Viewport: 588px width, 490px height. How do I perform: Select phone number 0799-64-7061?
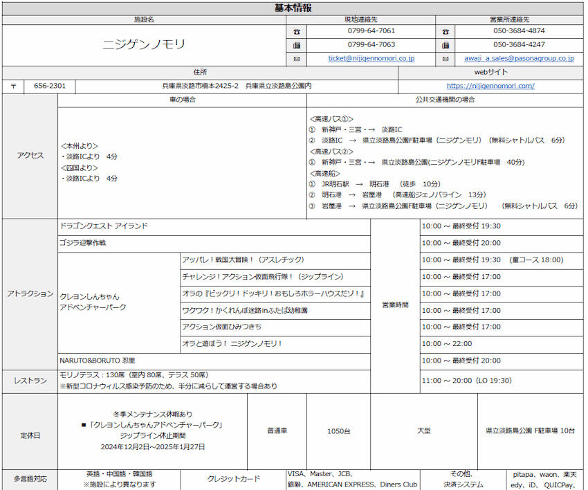[x=371, y=31]
